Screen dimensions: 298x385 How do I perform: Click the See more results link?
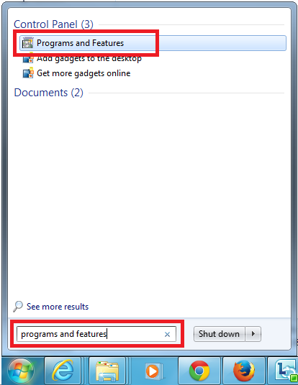[x=58, y=307]
